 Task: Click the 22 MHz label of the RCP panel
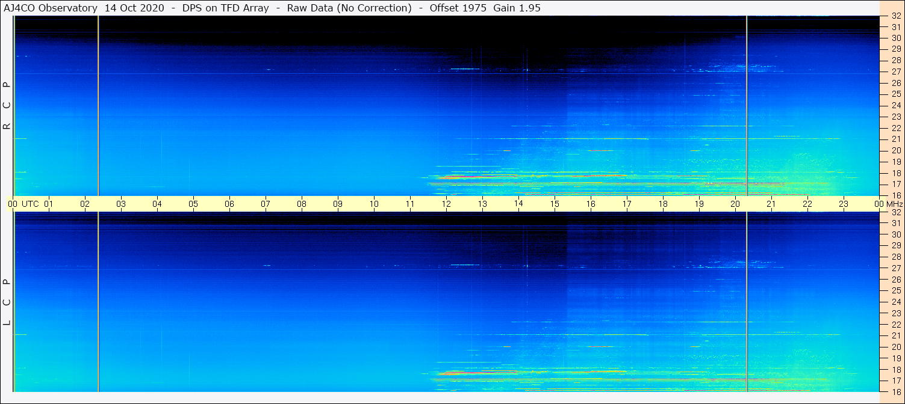click(x=896, y=128)
